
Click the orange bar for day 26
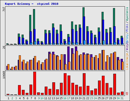coord(104,60)
